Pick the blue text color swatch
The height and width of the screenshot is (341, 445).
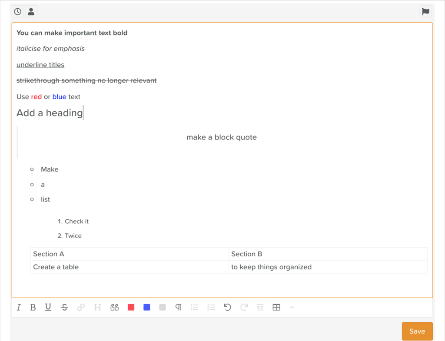(147, 308)
